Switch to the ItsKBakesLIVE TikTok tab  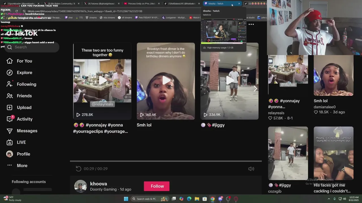pyautogui.click(x=182, y=4)
